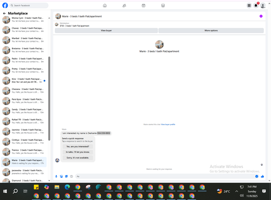The width and height of the screenshot is (271, 200).
Task: Open Jaranesha conversation
Action: coord(24,172)
